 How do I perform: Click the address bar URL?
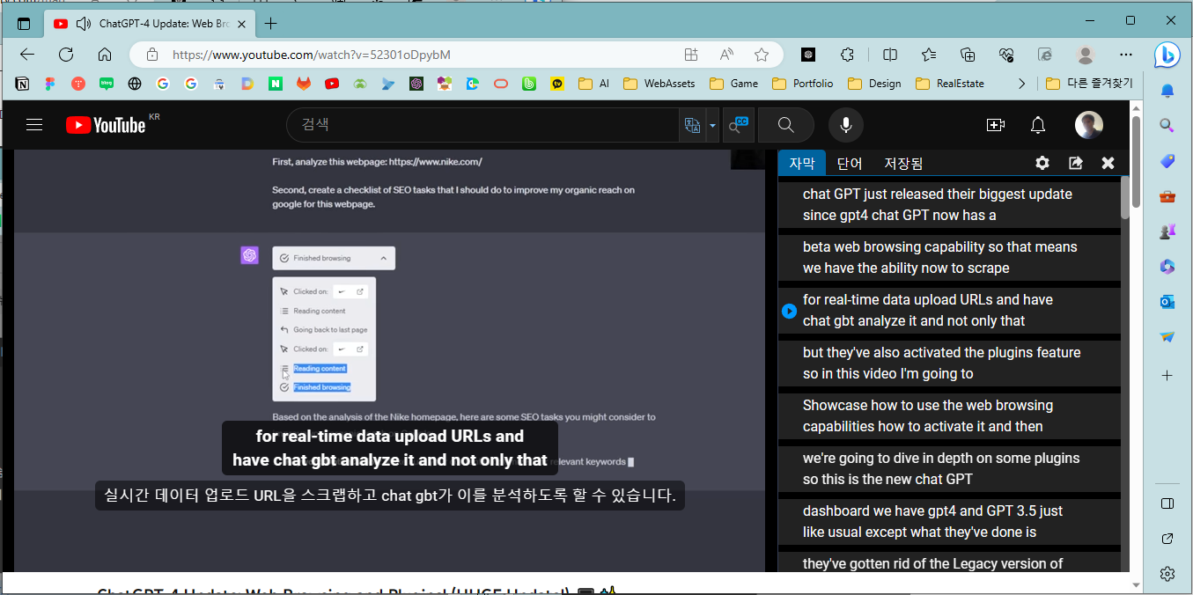(312, 55)
